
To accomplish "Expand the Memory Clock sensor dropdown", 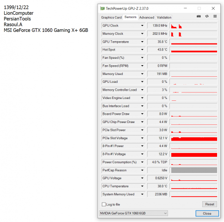I will (142, 34).
